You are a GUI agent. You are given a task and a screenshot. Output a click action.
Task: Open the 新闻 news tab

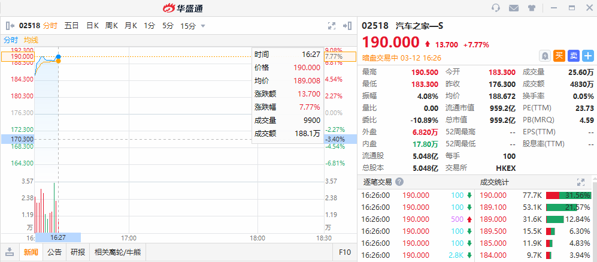tap(31, 252)
